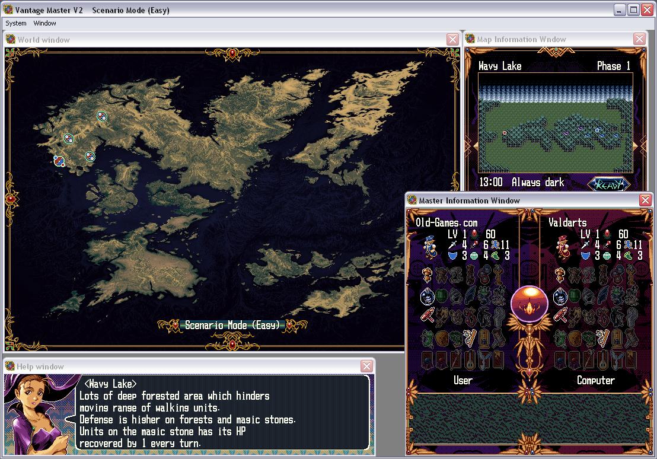This screenshot has width=657, height=459.
Task: Click the Vantage Master V2 application icon
Action: click(x=8, y=9)
